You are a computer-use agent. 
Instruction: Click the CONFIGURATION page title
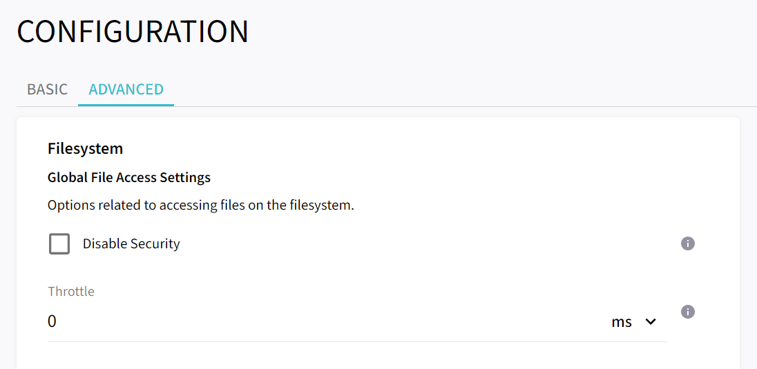click(133, 32)
